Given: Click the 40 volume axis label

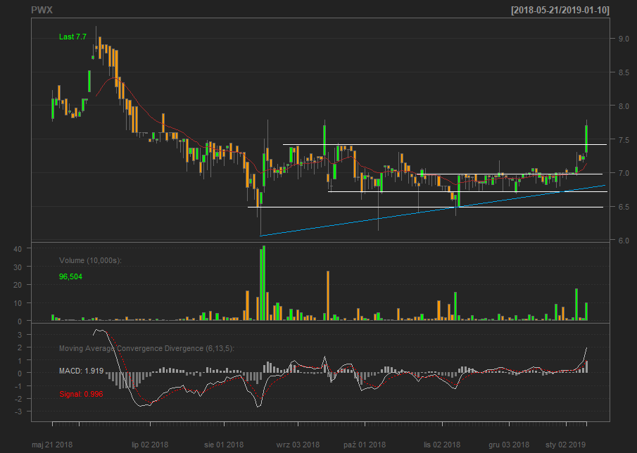Looking at the screenshot, I should pyautogui.click(x=18, y=249).
